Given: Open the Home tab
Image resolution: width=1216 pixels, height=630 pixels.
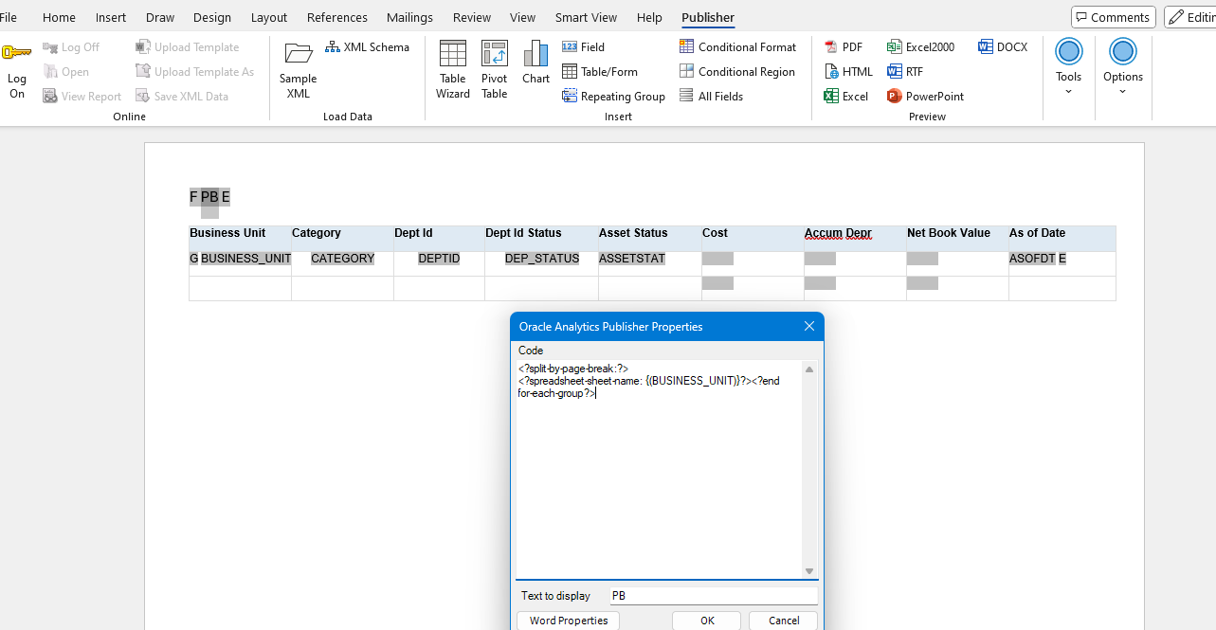Looking at the screenshot, I should pos(59,17).
